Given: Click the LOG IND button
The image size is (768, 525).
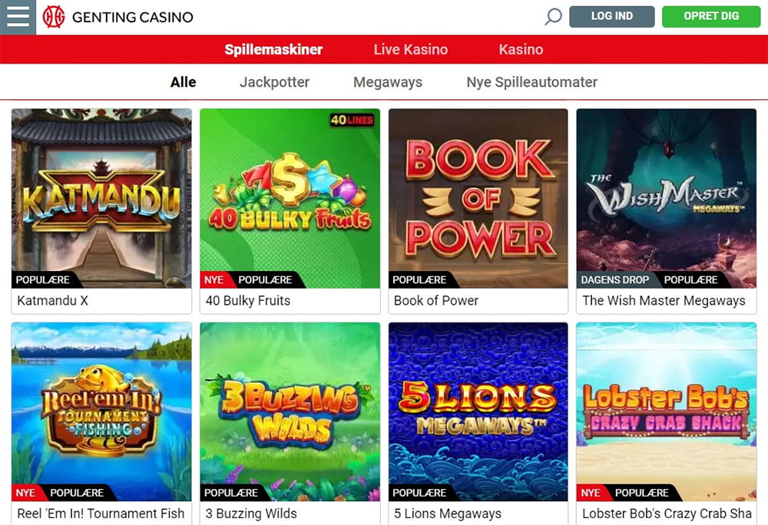Looking at the screenshot, I should click(x=612, y=16).
